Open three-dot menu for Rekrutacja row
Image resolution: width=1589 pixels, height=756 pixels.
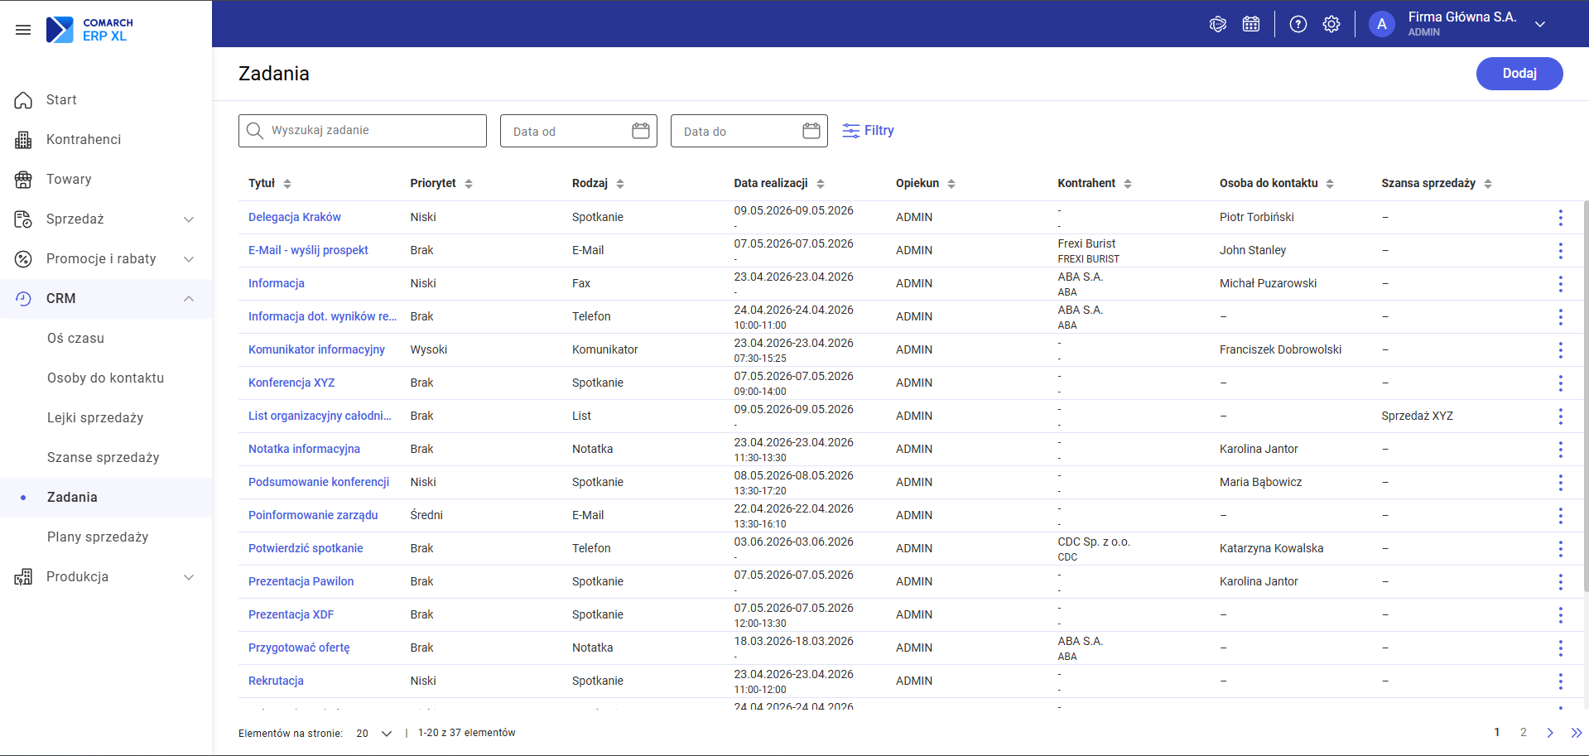[1561, 681]
